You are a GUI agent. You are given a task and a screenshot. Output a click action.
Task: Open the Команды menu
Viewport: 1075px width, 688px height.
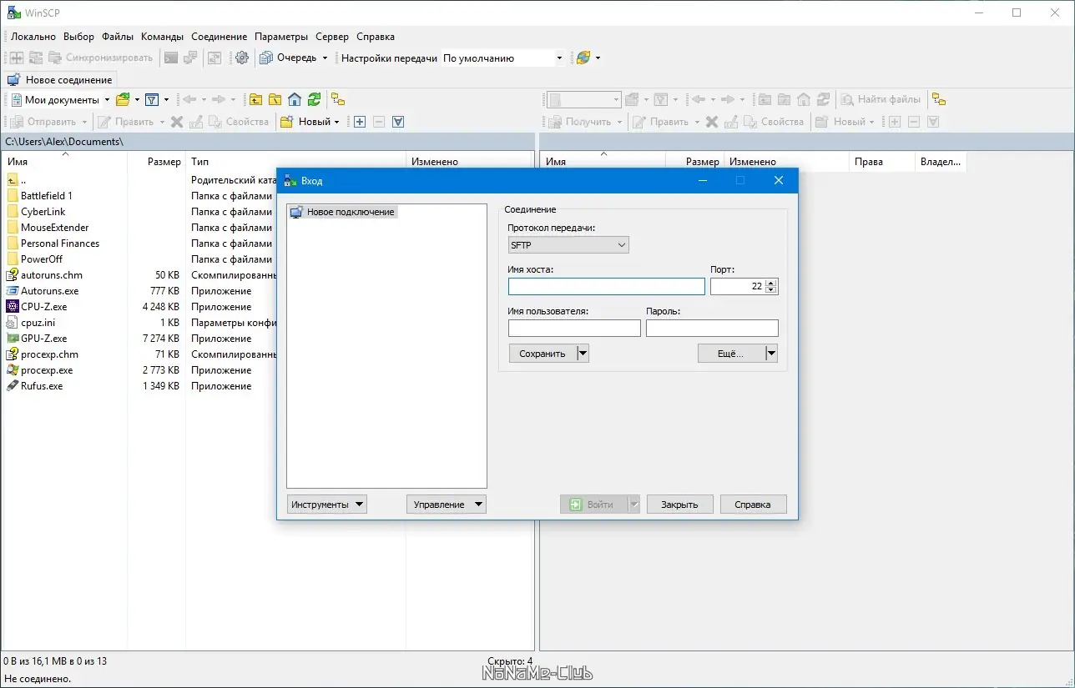point(162,37)
